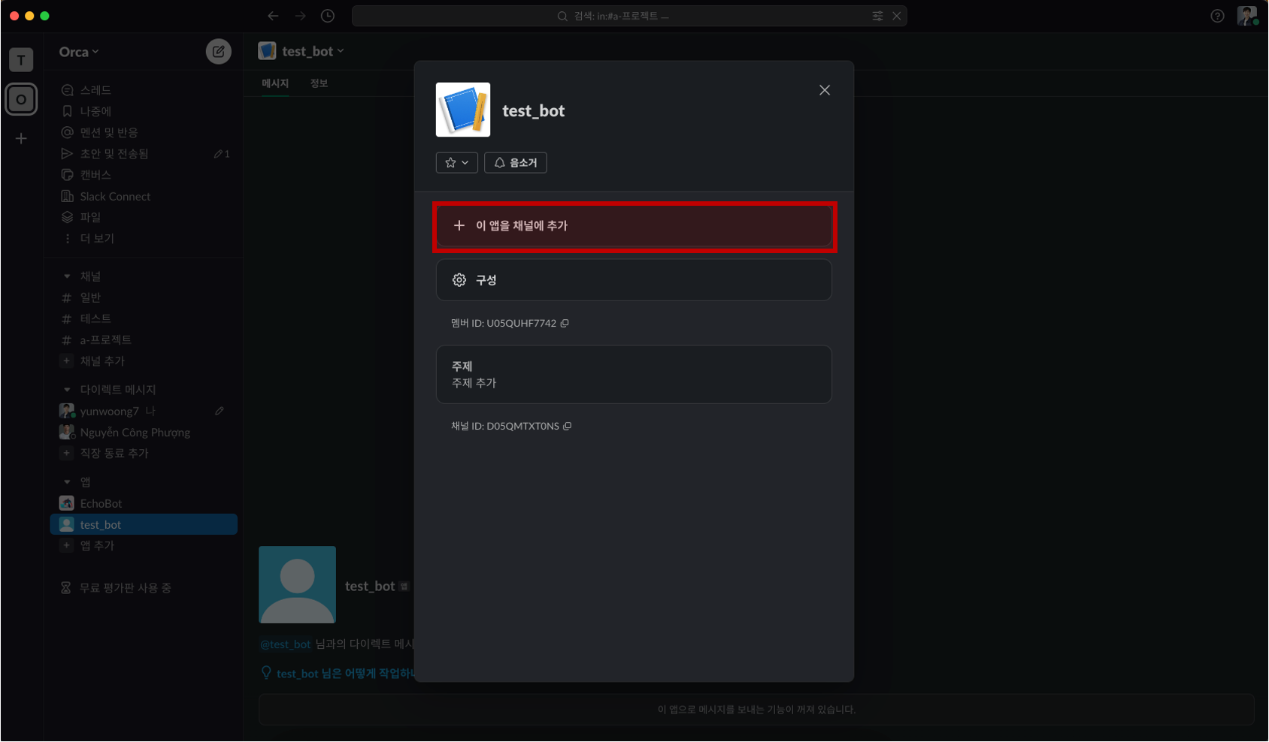This screenshot has width=1269, height=742.
Task: Open the 테스트 channel
Action: [144, 318]
